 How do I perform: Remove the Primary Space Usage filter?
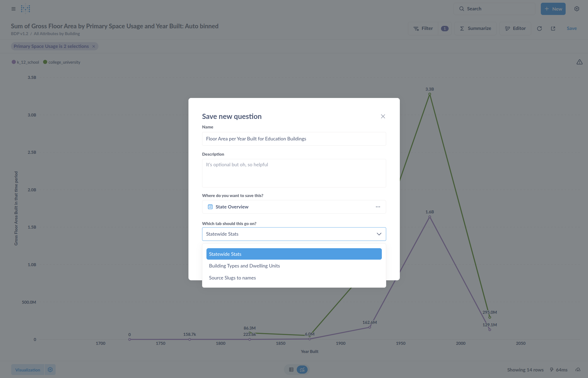point(94,46)
